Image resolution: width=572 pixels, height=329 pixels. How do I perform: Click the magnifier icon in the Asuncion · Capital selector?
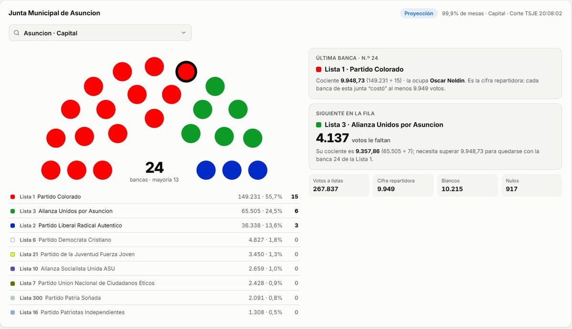coord(17,33)
